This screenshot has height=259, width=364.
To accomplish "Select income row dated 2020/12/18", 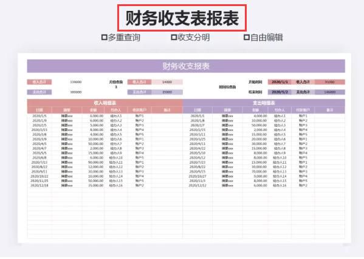I will 105,186.
